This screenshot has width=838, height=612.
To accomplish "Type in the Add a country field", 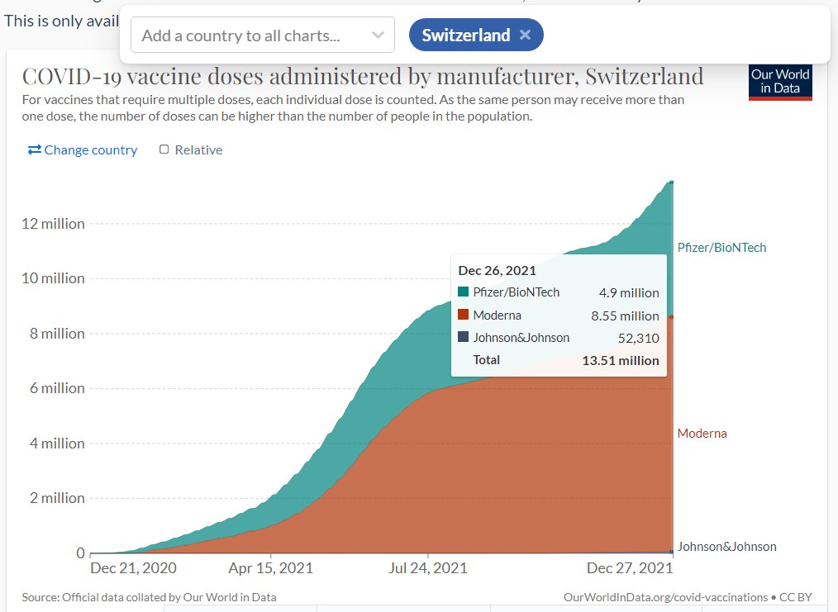I will click(x=248, y=36).
